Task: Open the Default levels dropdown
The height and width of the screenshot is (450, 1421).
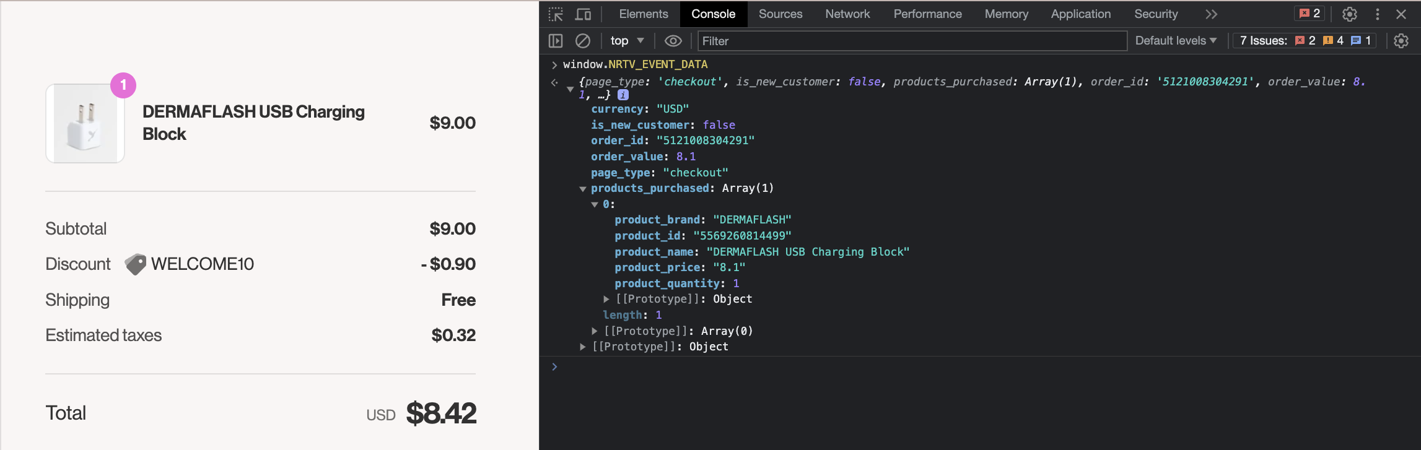Action: [x=1175, y=41]
